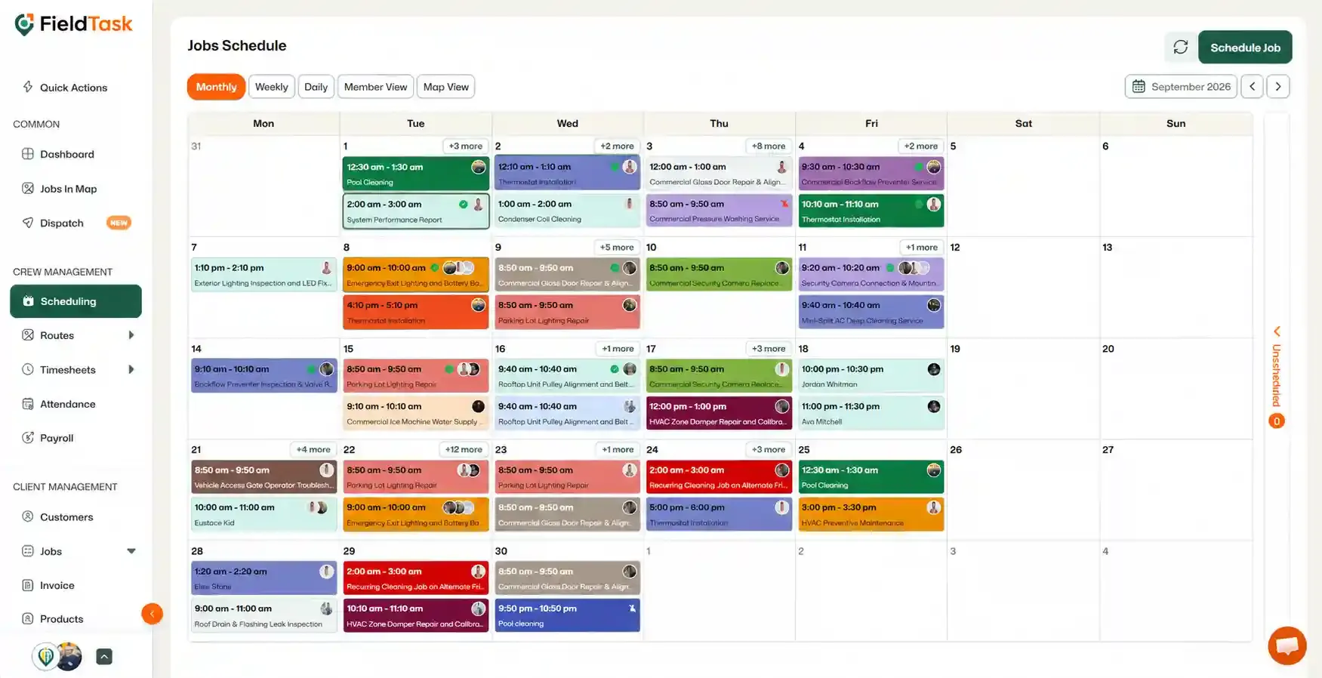Open Commercial Pressure Washing Service job
Image resolution: width=1322 pixels, height=678 pixels.
click(719, 211)
